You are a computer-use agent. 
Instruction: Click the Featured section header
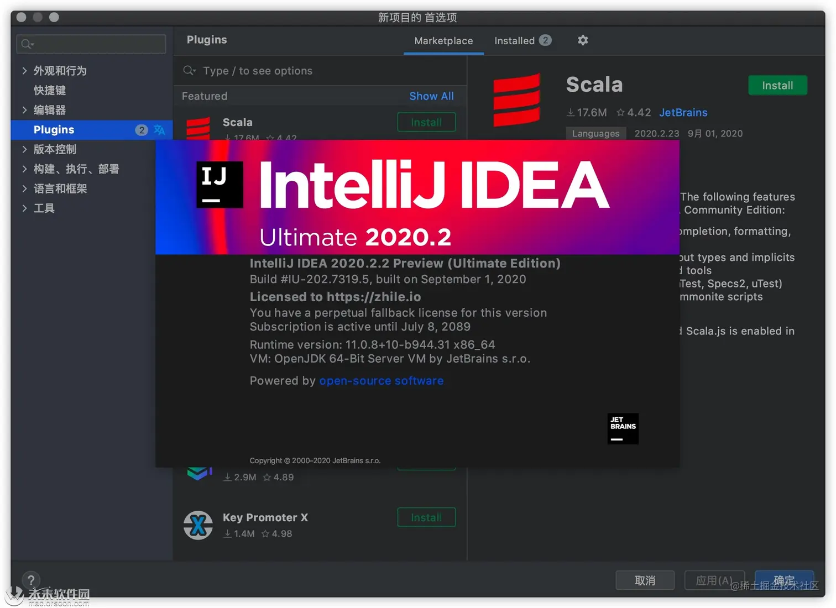(205, 96)
